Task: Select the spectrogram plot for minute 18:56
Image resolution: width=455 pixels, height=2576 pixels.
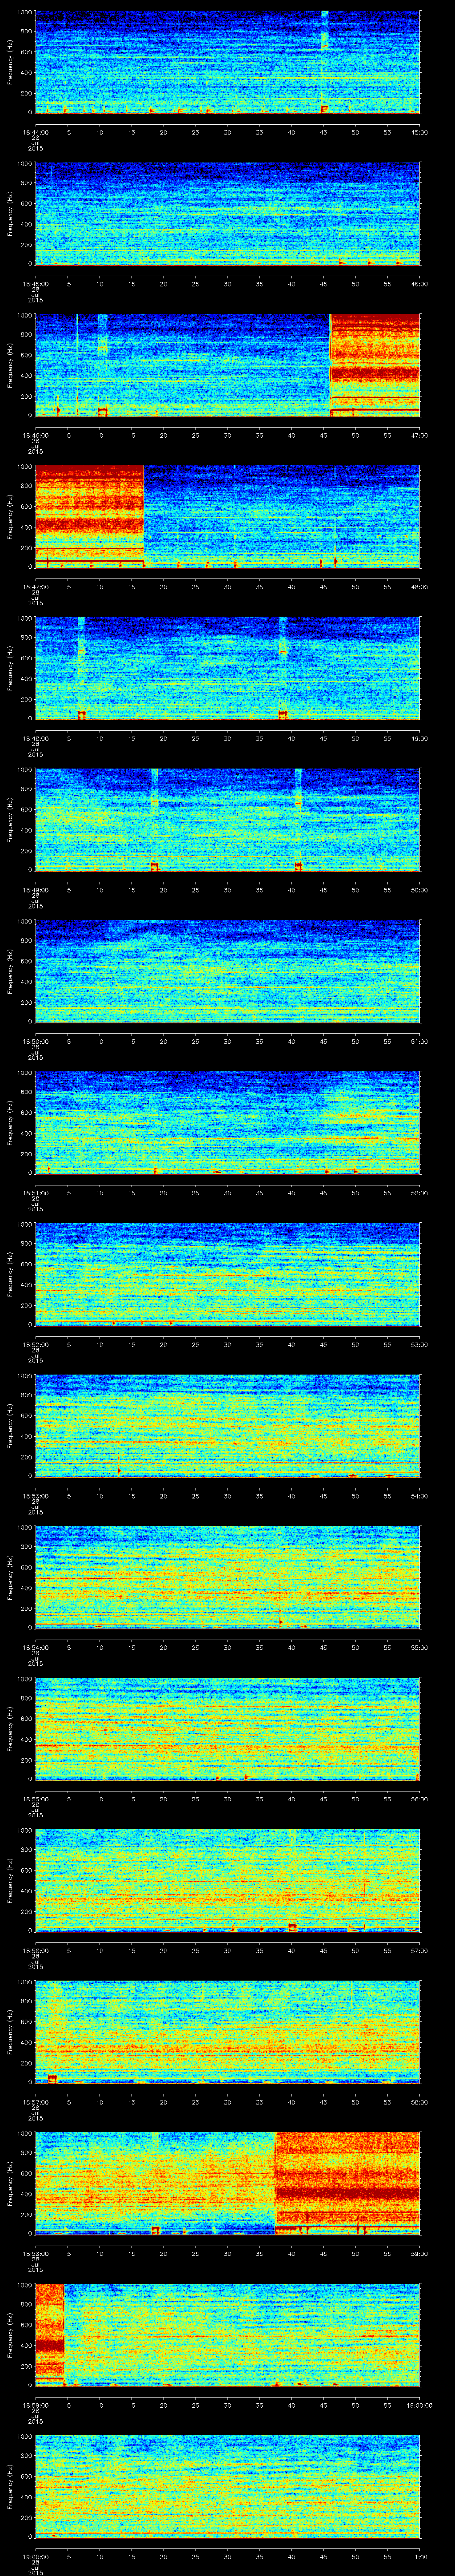Action: 227,1880
